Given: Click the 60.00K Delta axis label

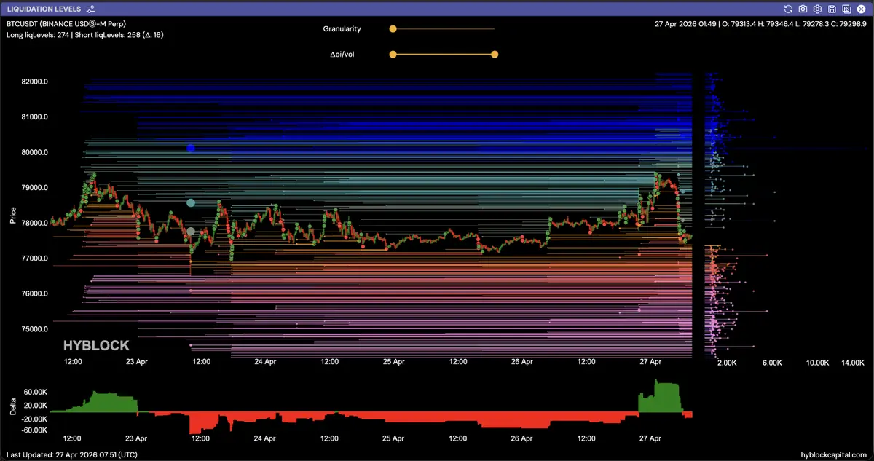Looking at the screenshot, I should pyautogui.click(x=36, y=391).
